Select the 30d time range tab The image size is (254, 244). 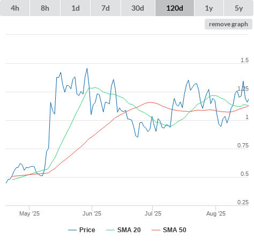point(138,8)
